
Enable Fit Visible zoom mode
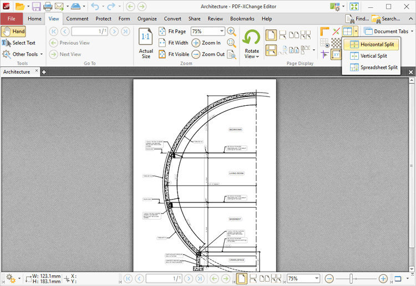coord(174,54)
